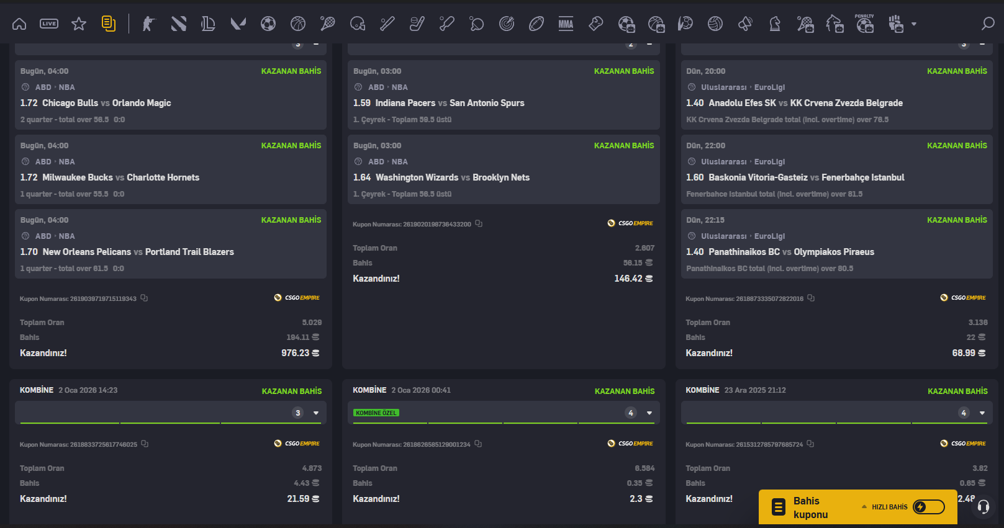This screenshot has width=1004, height=528.
Task: Click the KOMBİNE label dated 23 Ara 2025
Action: 702,390
